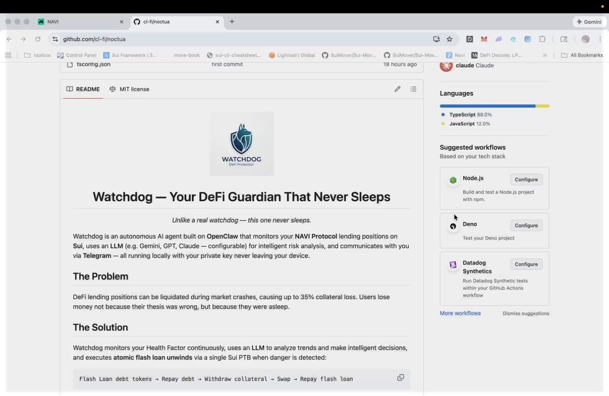Open the All Bookmarks folder
609x396 pixels.
[x=582, y=55]
